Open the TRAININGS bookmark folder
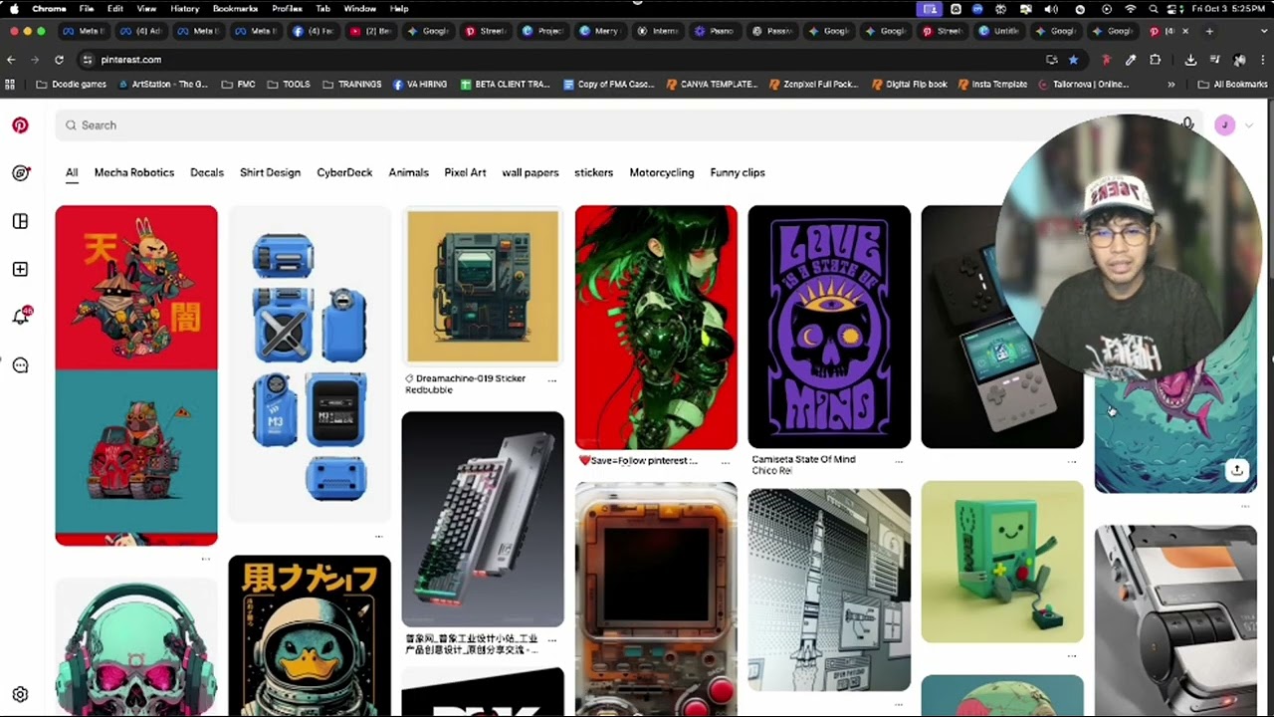The height and width of the screenshot is (717, 1274). (352, 85)
